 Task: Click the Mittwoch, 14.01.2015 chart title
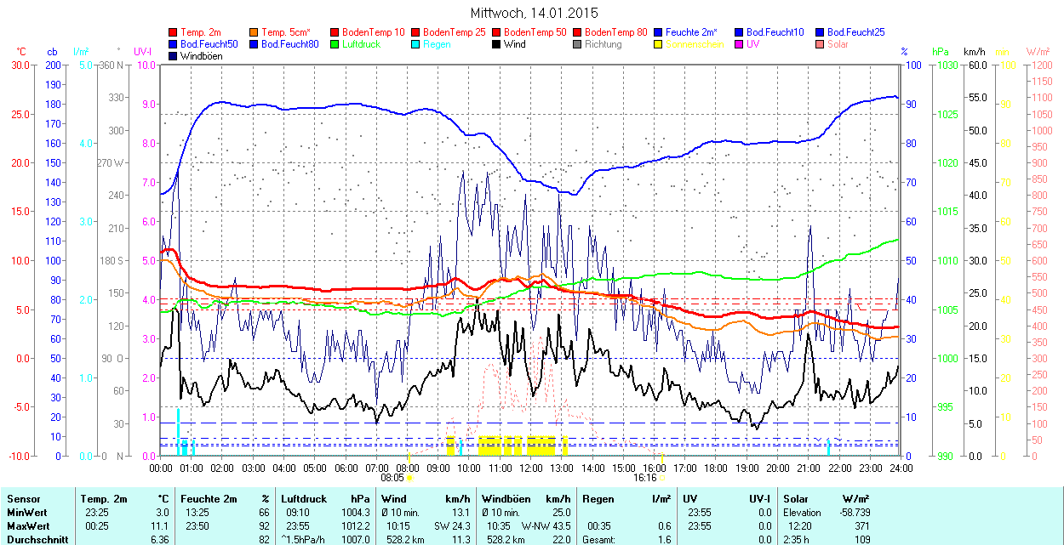pos(534,13)
